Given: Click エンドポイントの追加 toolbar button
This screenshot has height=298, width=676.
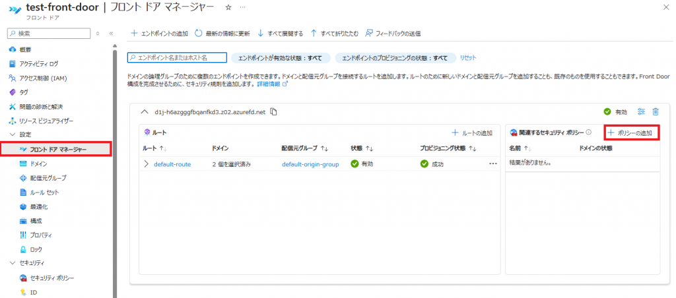Looking at the screenshot, I should pos(159,33).
